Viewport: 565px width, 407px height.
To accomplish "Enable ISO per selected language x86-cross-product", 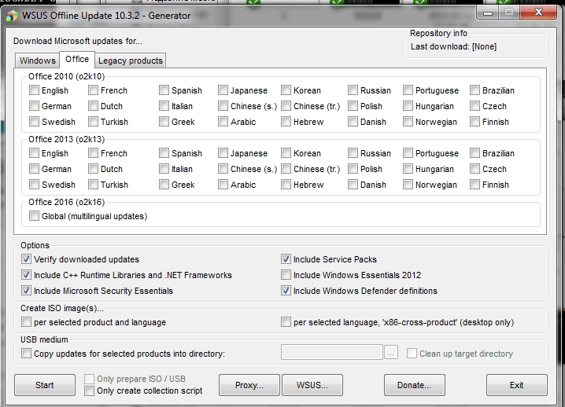I will (286, 322).
